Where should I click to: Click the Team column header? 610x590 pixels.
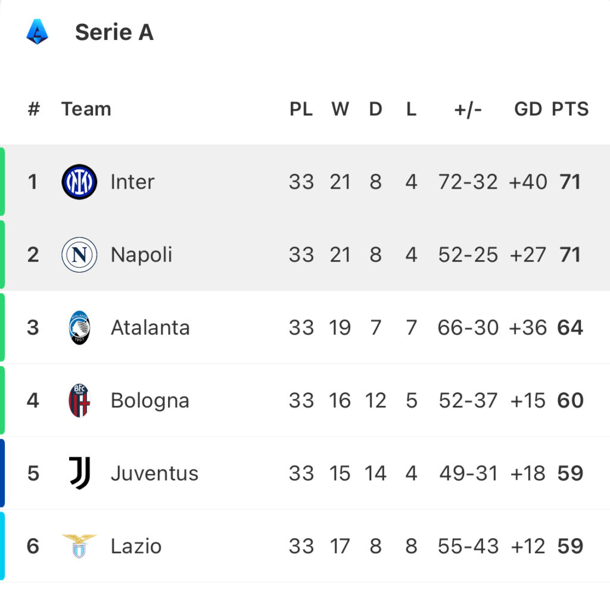86,109
